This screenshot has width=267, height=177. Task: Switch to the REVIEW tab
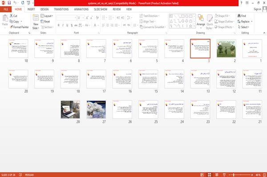coord(117,9)
